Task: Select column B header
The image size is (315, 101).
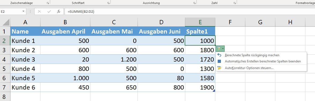Action: [x=65, y=22]
